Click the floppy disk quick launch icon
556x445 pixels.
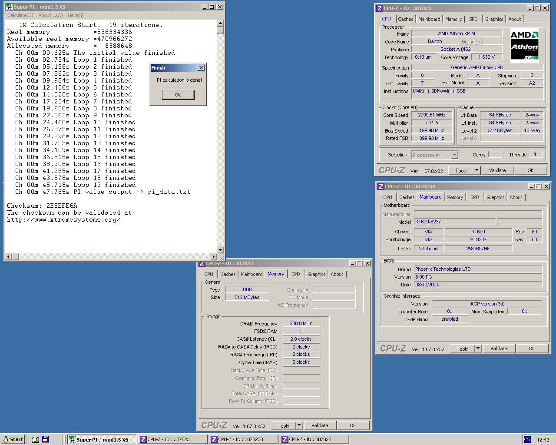point(45,439)
